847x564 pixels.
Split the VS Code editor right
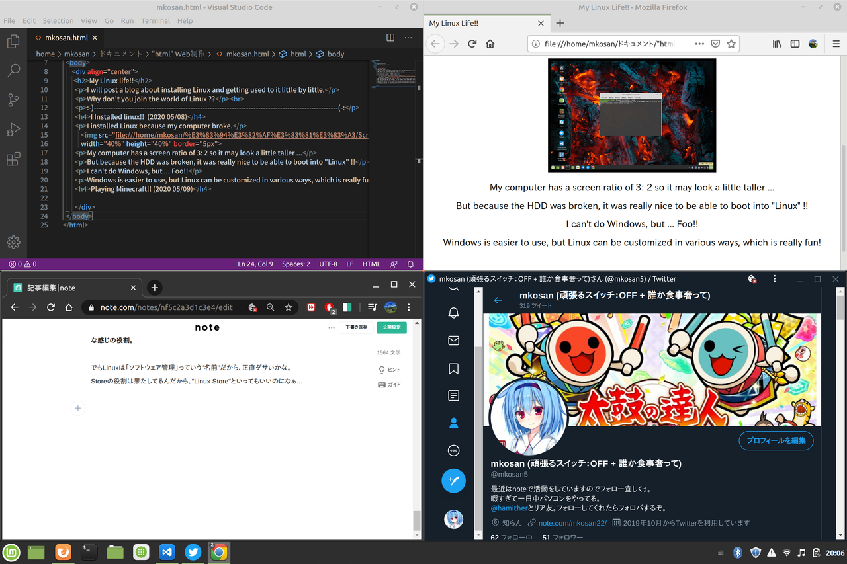click(390, 38)
